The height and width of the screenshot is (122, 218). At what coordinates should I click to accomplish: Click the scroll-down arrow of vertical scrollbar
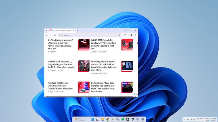tap(137, 95)
